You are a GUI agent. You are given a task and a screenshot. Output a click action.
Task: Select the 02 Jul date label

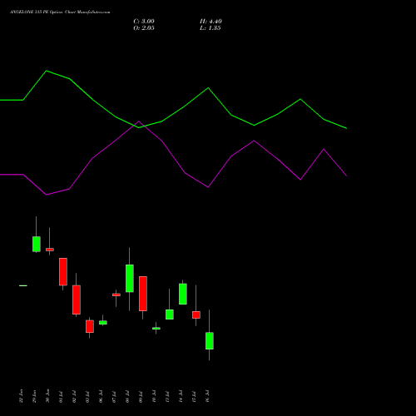[74, 397]
